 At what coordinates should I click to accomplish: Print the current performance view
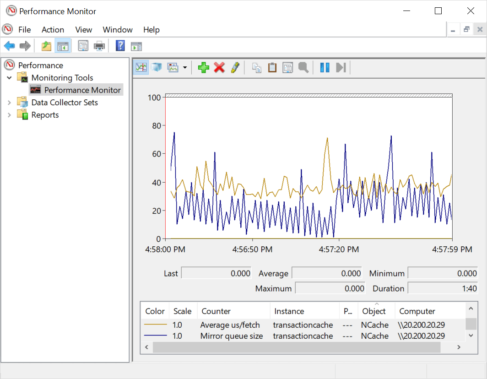[99, 45]
